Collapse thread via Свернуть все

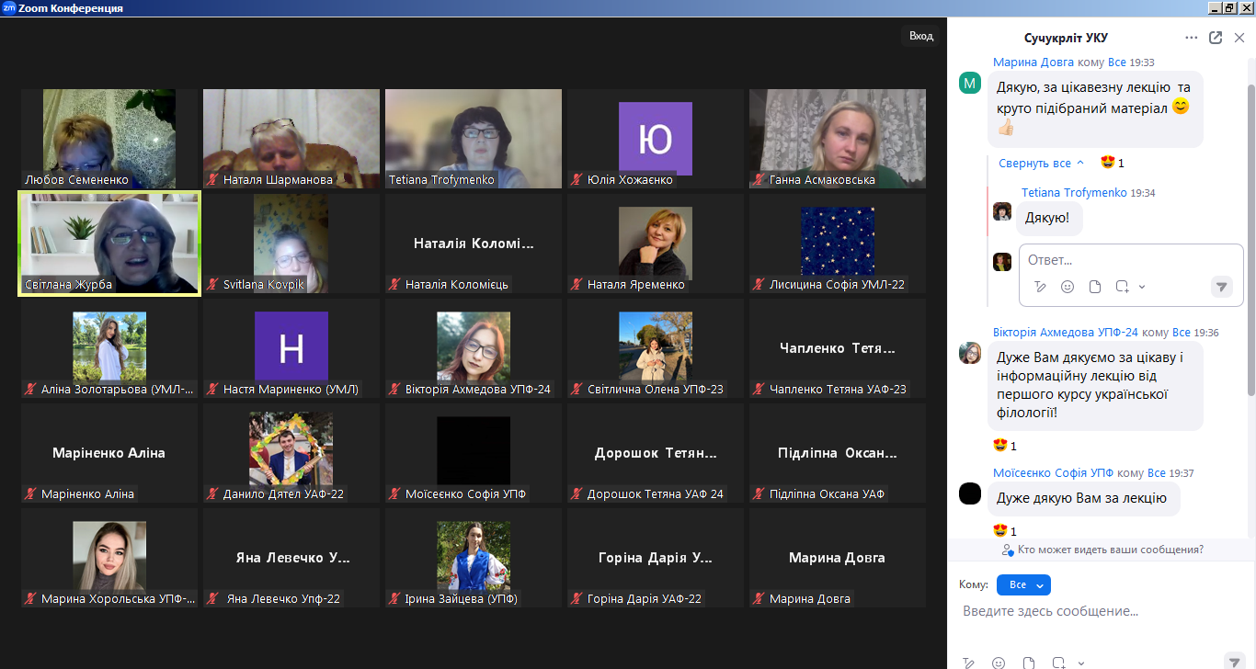tap(1042, 163)
